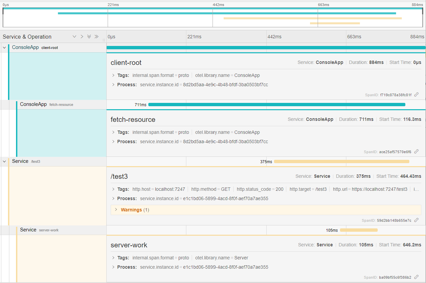
Task: Click http.method = GET tag
Action: [x=211, y=189]
